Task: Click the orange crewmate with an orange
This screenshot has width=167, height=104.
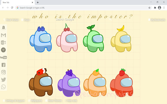Action: pyautogui.click(x=95, y=83)
